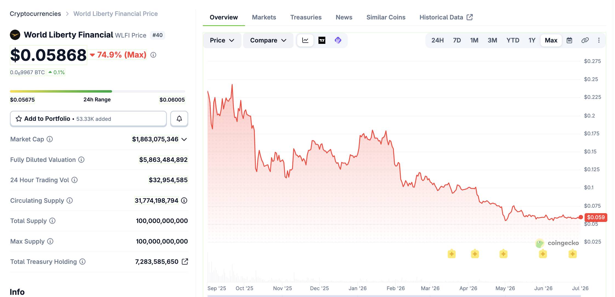Select the 3M time range
The height and width of the screenshot is (297, 615).
(x=492, y=40)
